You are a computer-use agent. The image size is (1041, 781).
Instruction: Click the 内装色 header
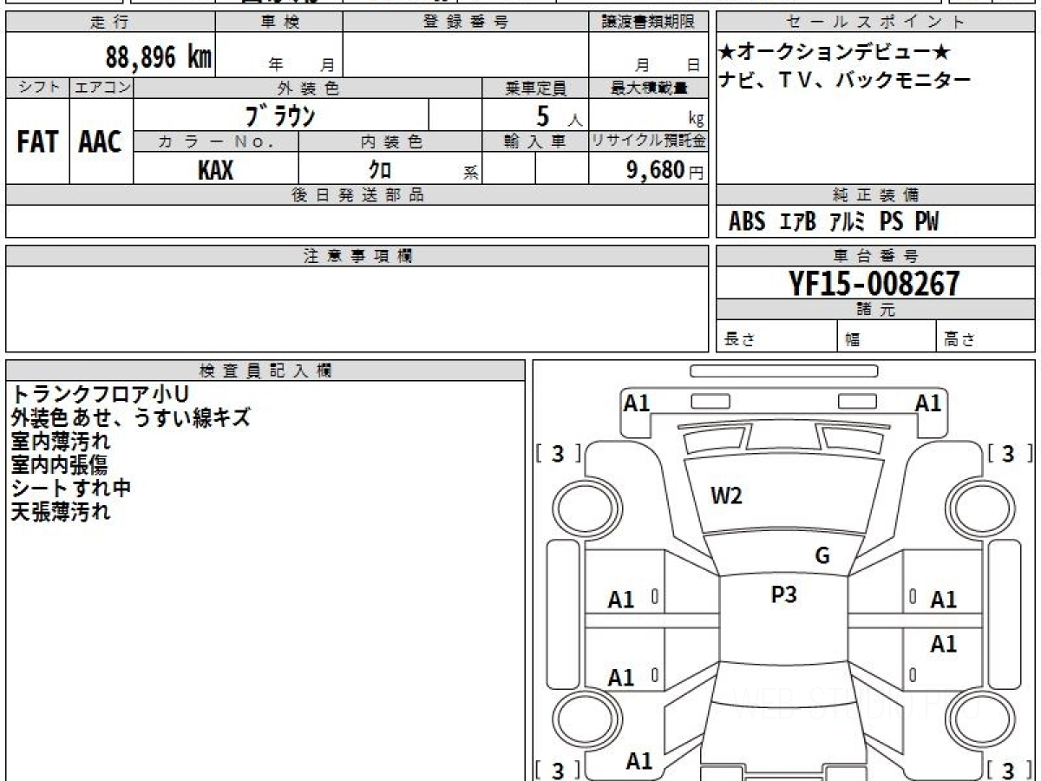pos(390,141)
